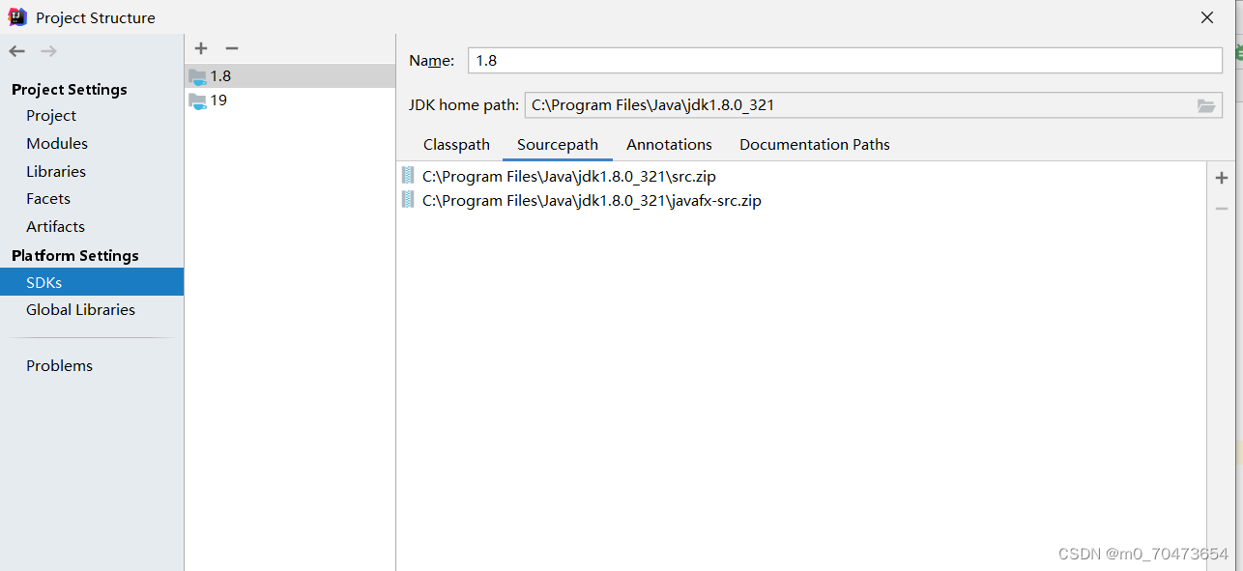This screenshot has width=1243, height=571.
Task: Click the Project Settings heading
Action: [x=70, y=89]
